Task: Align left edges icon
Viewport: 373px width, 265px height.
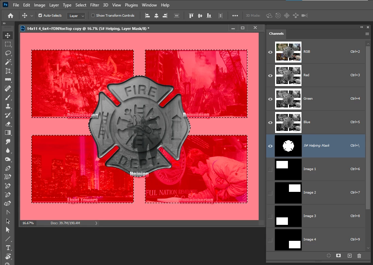Action: [147, 16]
